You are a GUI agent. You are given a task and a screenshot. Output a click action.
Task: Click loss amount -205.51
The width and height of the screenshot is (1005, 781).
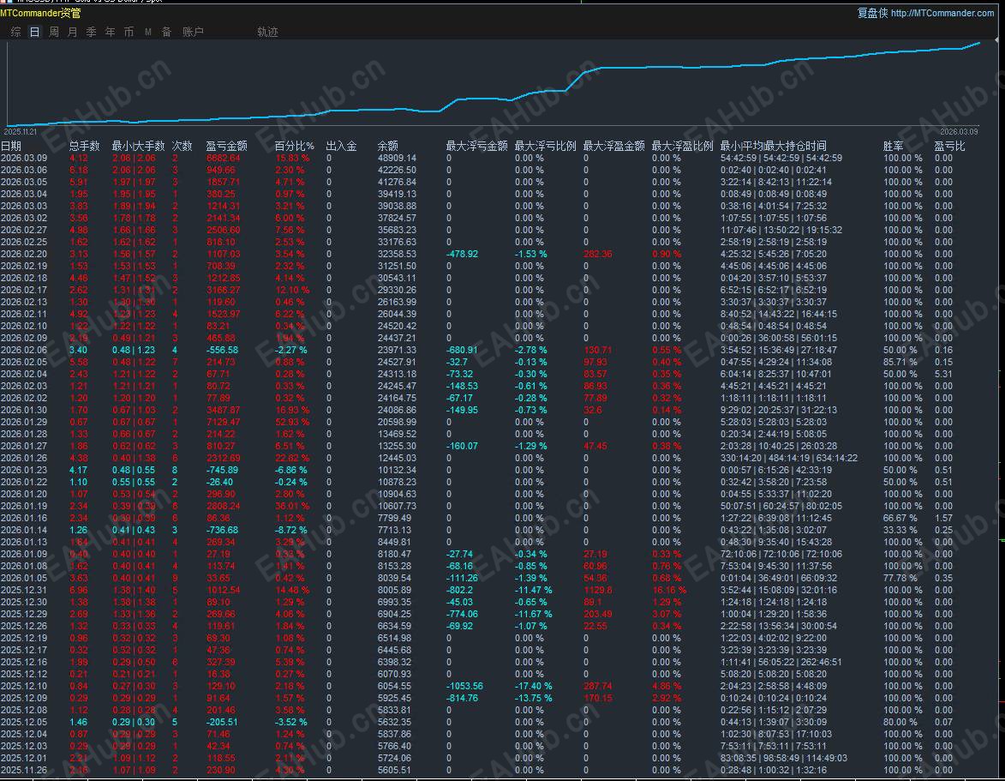(x=222, y=722)
